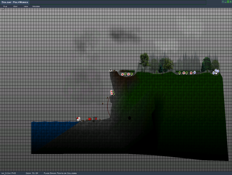232x175 pixels.
Task: Select the small gun object at cliff top edge
Action: pyautogui.click(x=111, y=70)
